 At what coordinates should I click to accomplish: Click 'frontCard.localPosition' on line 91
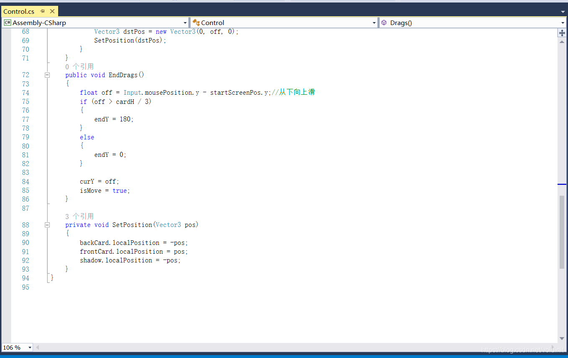coord(121,252)
